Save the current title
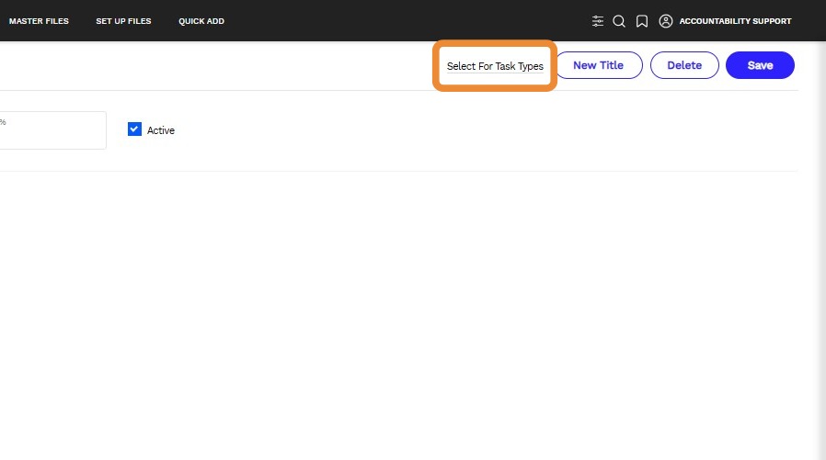This screenshot has width=826, height=460. [760, 65]
